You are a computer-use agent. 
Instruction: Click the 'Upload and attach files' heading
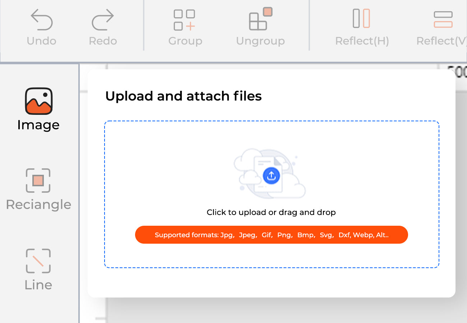point(183,96)
